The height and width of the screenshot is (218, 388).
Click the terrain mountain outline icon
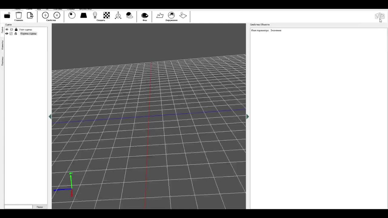point(160,15)
